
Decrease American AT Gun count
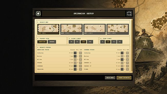pos(75,60)
